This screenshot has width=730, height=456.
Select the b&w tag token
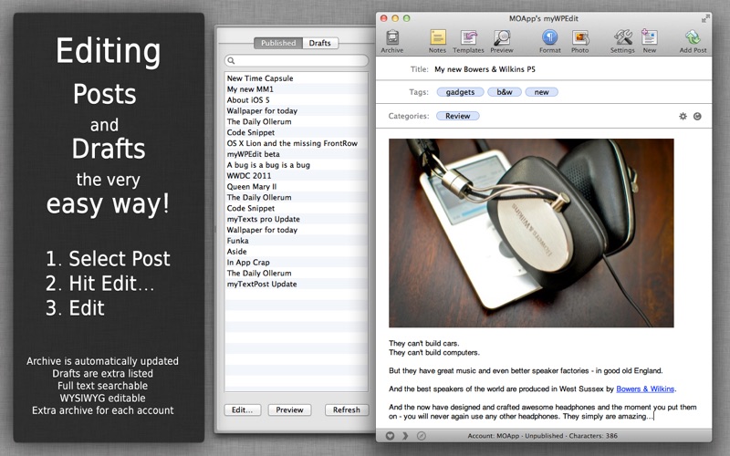click(x=505, y=92)
